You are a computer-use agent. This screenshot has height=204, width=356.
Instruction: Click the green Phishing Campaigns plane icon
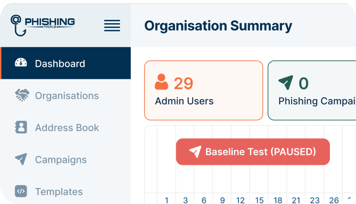tap(285, 82)
